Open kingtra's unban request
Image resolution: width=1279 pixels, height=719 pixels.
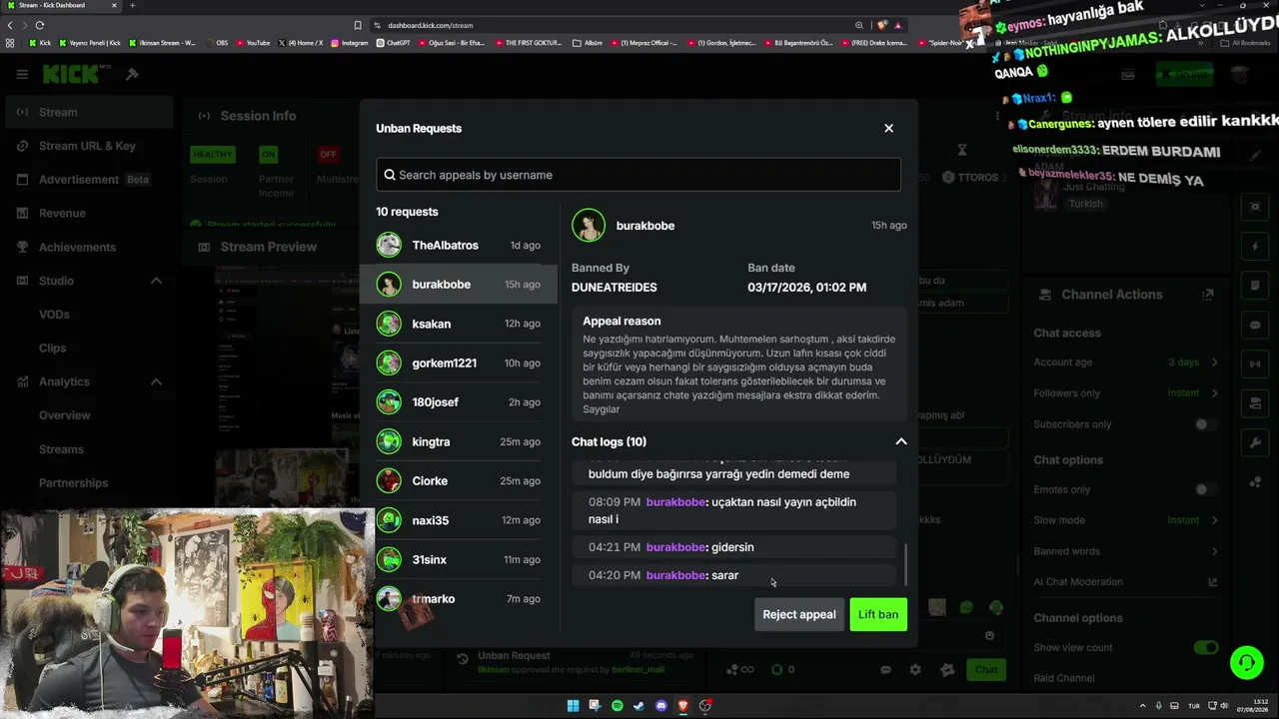click(x=459, y=441)
